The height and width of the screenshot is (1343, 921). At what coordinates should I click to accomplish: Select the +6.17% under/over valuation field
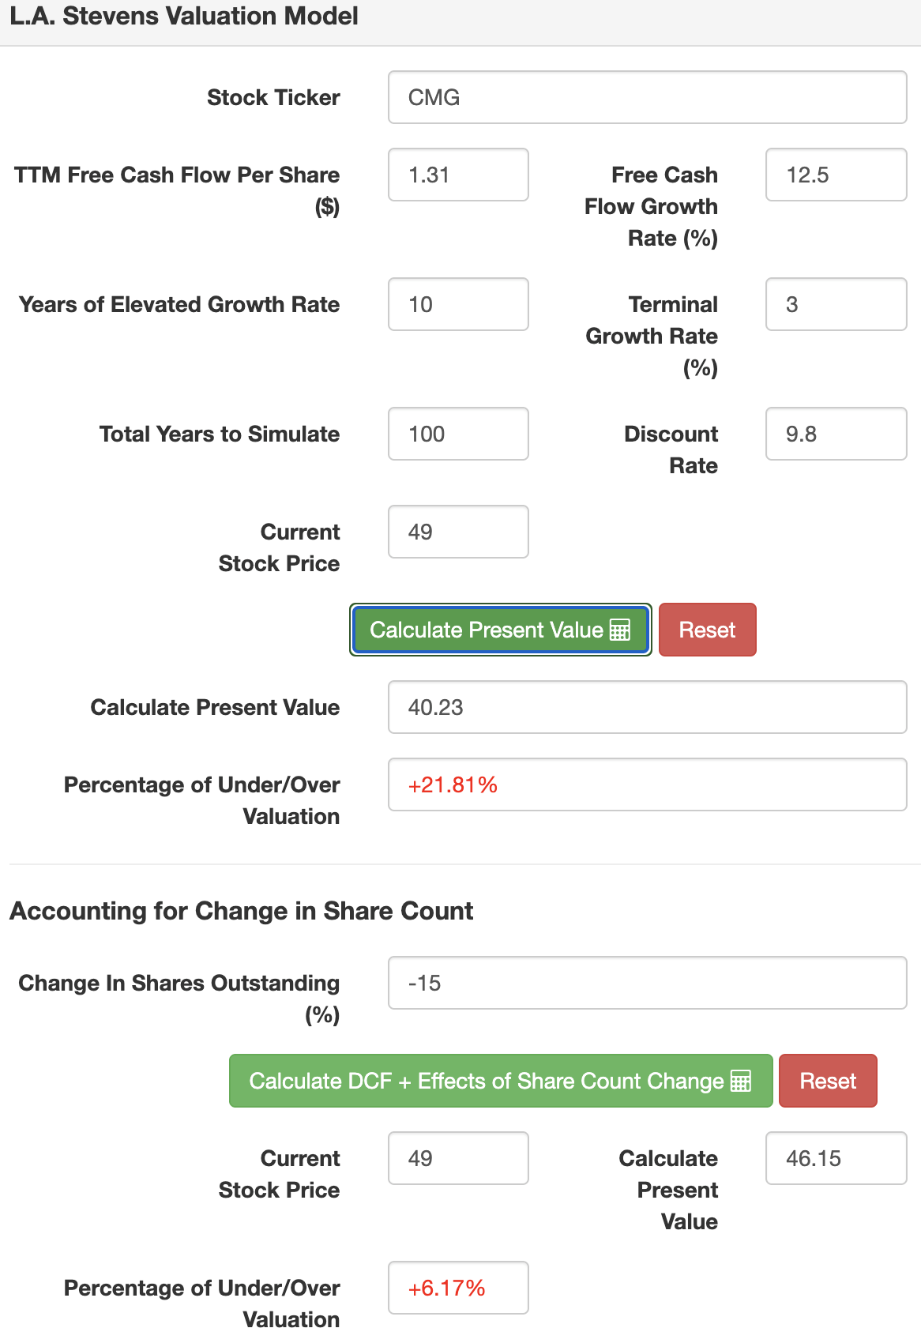[x=458, y=1287]
